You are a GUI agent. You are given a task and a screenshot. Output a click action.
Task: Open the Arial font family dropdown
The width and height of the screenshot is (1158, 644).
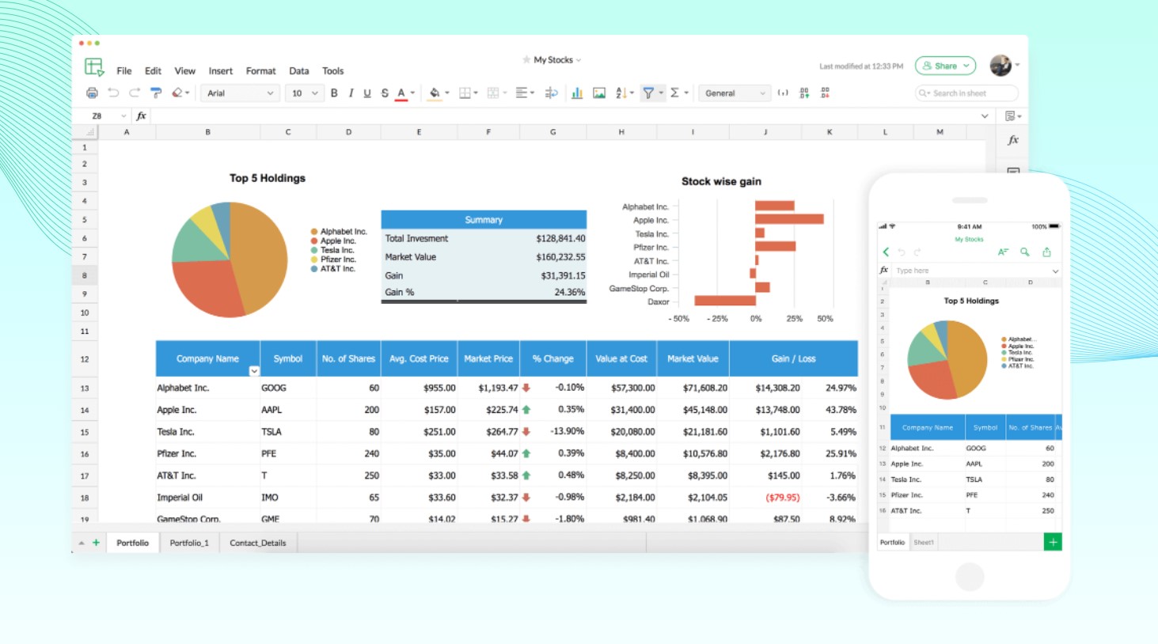[239, 93]
